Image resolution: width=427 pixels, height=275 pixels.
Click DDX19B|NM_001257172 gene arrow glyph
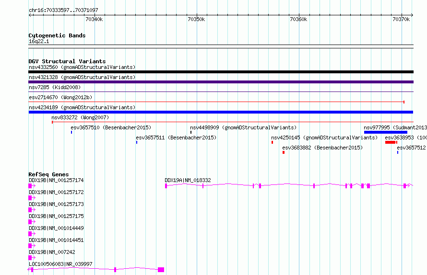(32, 198)
